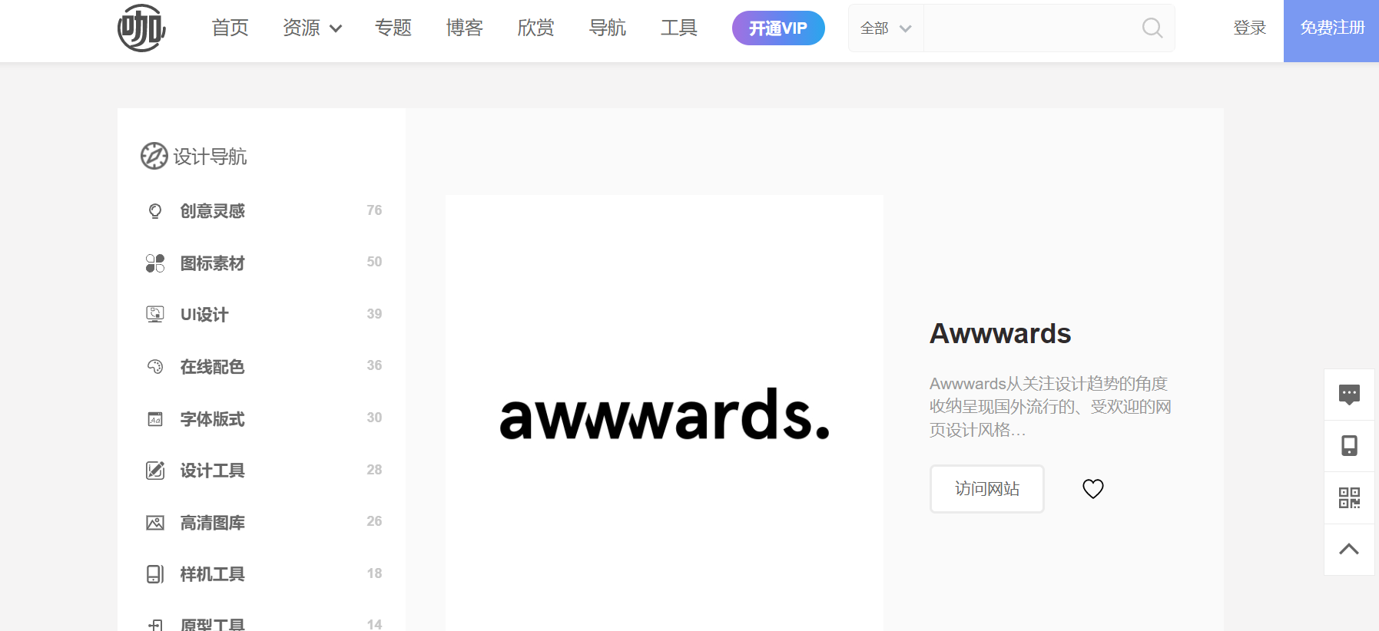Click the 28 count beside 设计工具
The image size is (1379, 631).
pos(374,470)
